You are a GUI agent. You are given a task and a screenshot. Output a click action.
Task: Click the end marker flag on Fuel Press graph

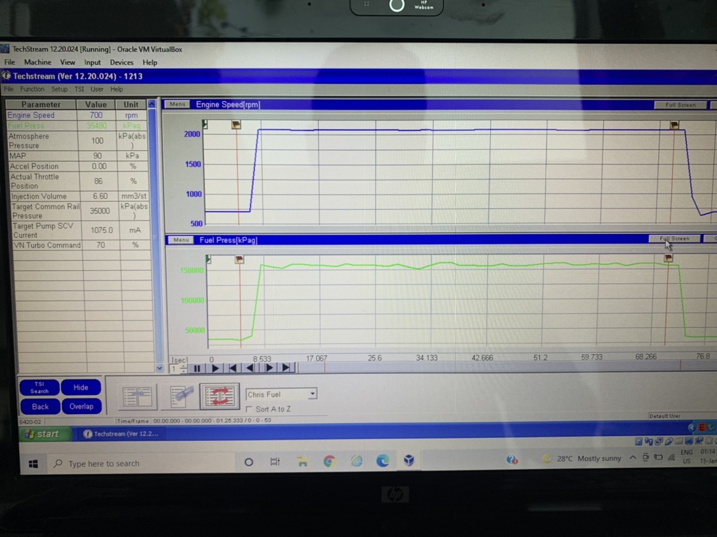[668, 258]
